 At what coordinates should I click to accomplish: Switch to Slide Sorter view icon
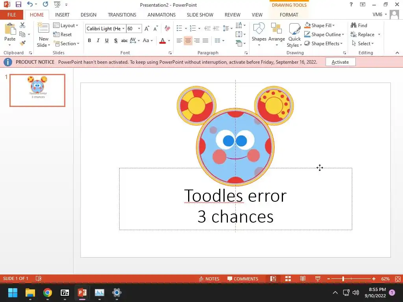coord(288,279)
